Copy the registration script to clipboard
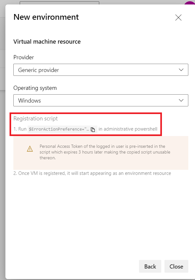 tap(93, 129)
